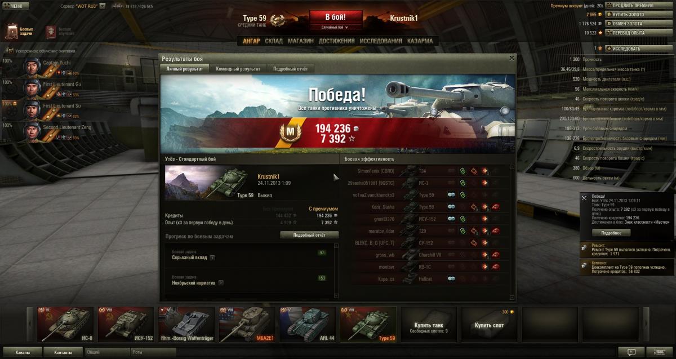Open the Боевые задачи missions icon

[x=13, y=31]
